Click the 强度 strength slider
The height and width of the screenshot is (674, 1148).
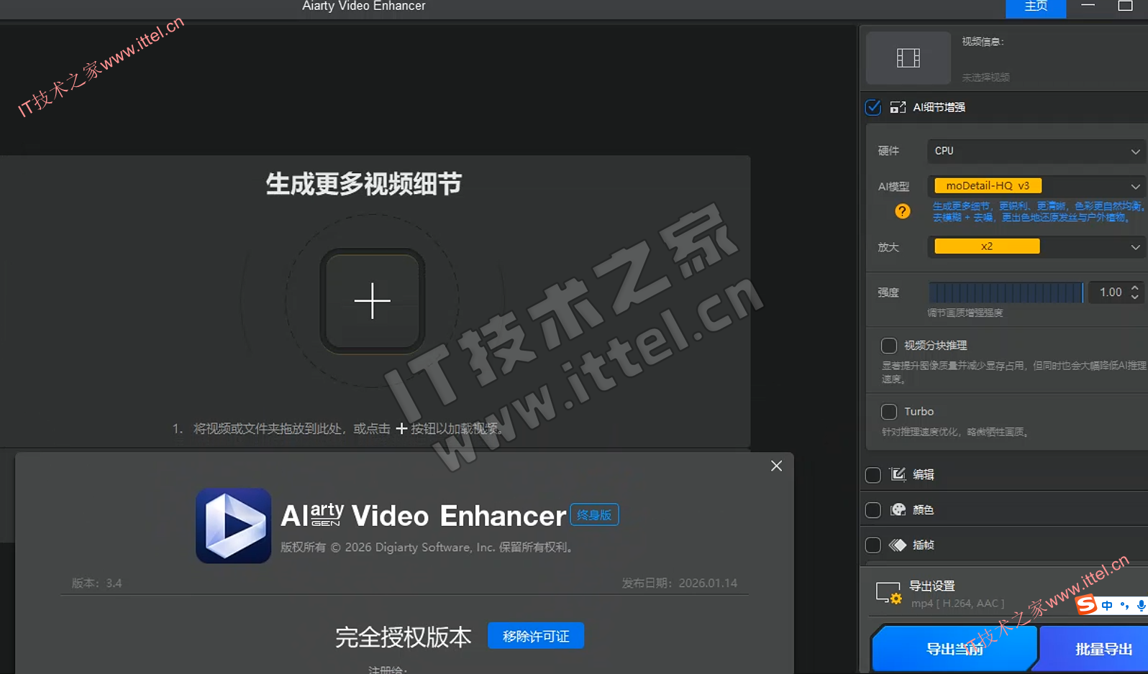pos(1006,292)
